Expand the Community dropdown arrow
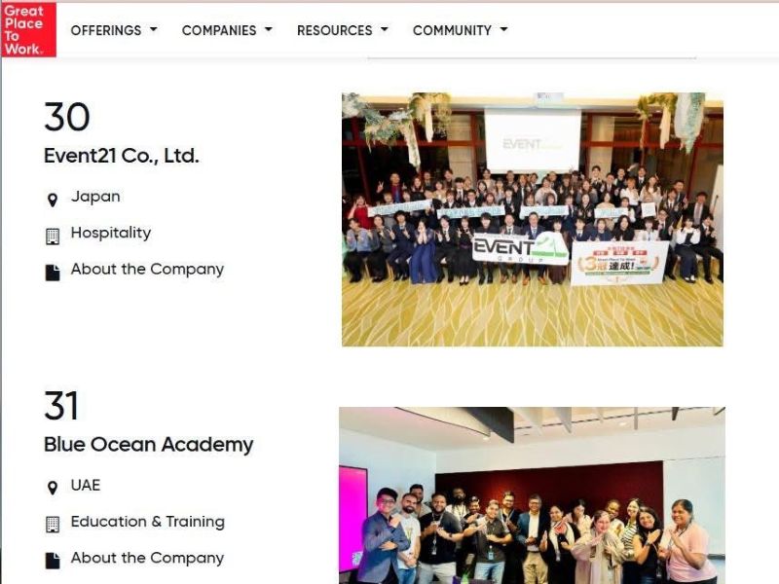The height and width of the screenshot is (584, 779). point(503,29)
